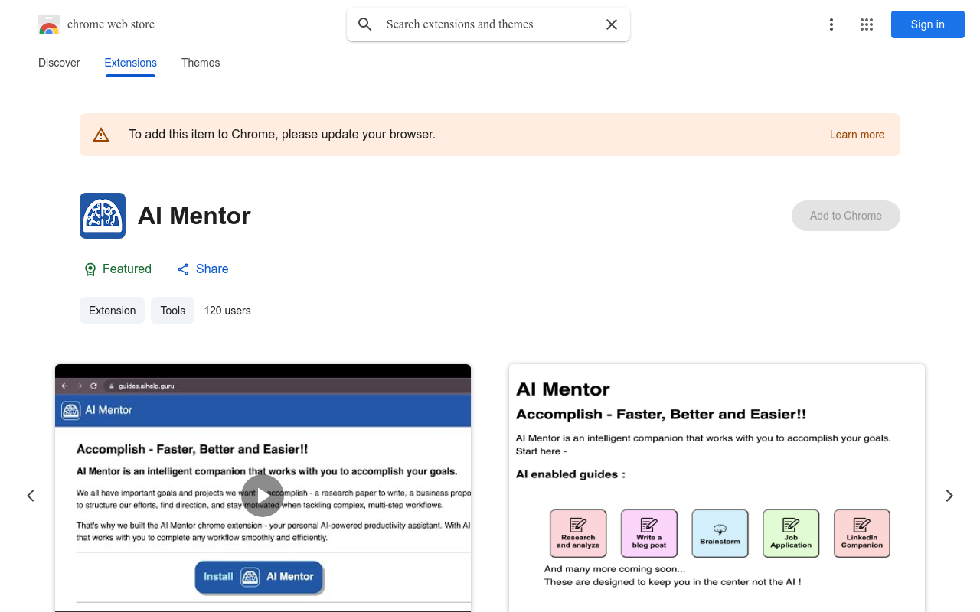Click the LinkedIn Companion guide icon
980x612 pixels.
click(862, 533)
